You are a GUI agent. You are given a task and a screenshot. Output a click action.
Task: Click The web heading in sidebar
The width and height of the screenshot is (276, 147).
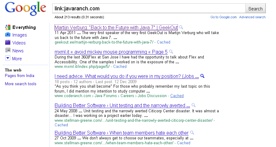click(13, 70)
